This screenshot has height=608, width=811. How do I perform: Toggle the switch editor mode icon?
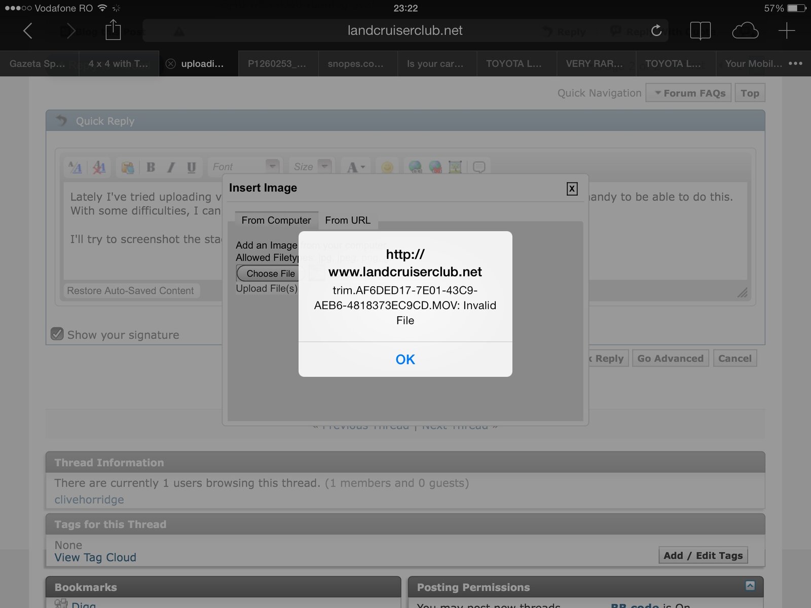(x=76, y=167)
